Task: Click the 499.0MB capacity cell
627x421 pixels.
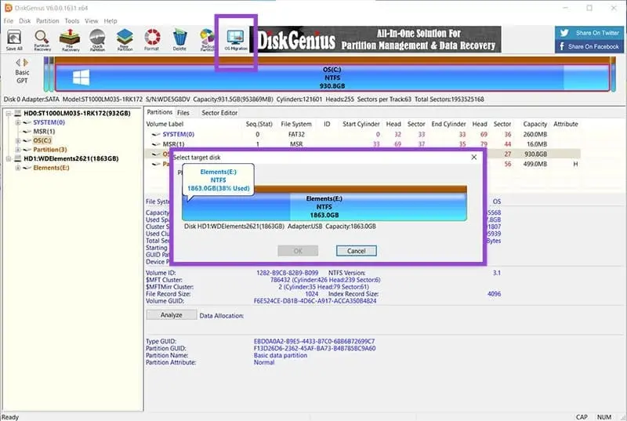Action: tap(535, 164)
